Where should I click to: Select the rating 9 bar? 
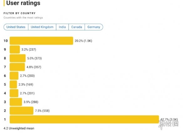click(15, 49)
